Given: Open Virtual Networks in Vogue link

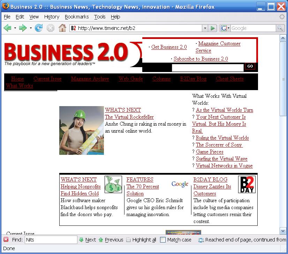Looking at the screenshot, I should [224, 166].
